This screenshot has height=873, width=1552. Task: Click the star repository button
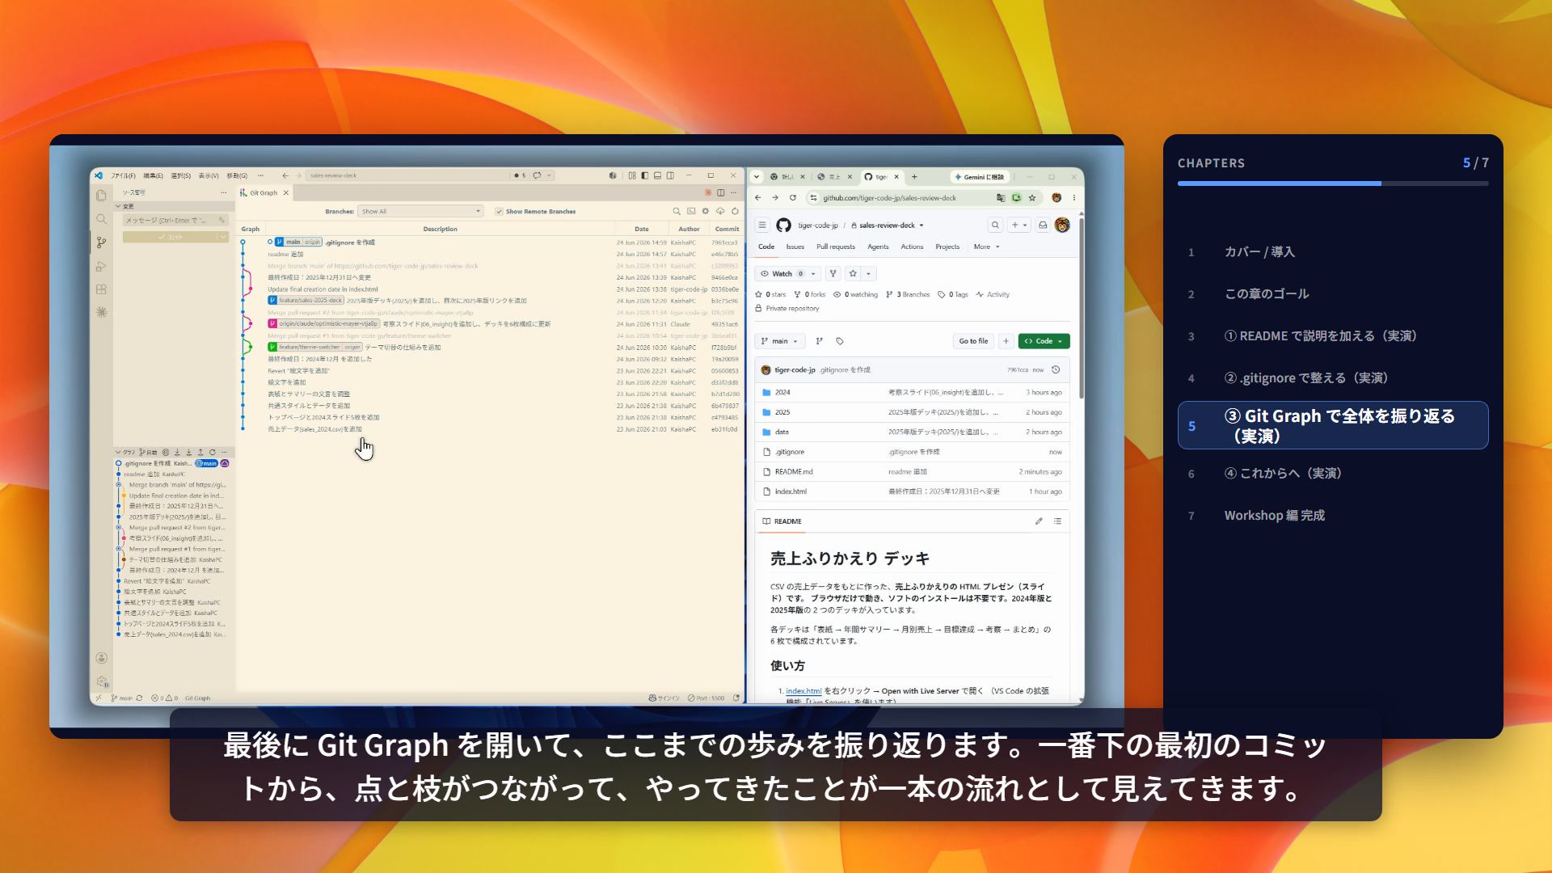coord(853,273)
